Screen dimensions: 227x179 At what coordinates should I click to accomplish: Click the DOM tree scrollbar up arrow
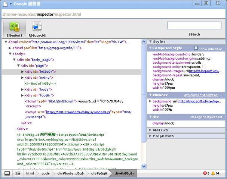click(x=144, y=42)
